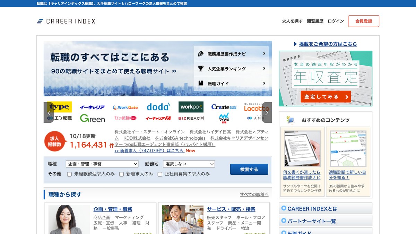416x234 pixels.
Task: Open the マイナビ転職 logo
Action: 224,118
